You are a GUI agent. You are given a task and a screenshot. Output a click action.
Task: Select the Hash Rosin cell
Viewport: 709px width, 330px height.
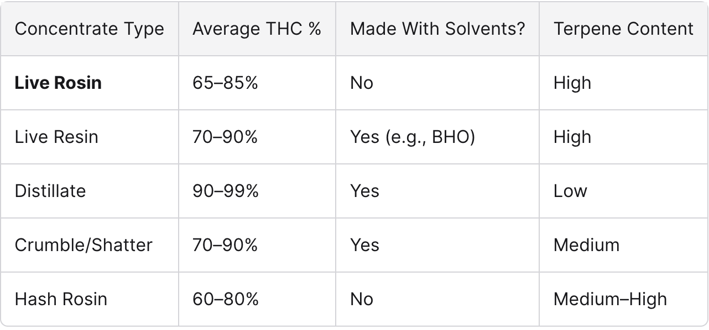click(61, 299)
